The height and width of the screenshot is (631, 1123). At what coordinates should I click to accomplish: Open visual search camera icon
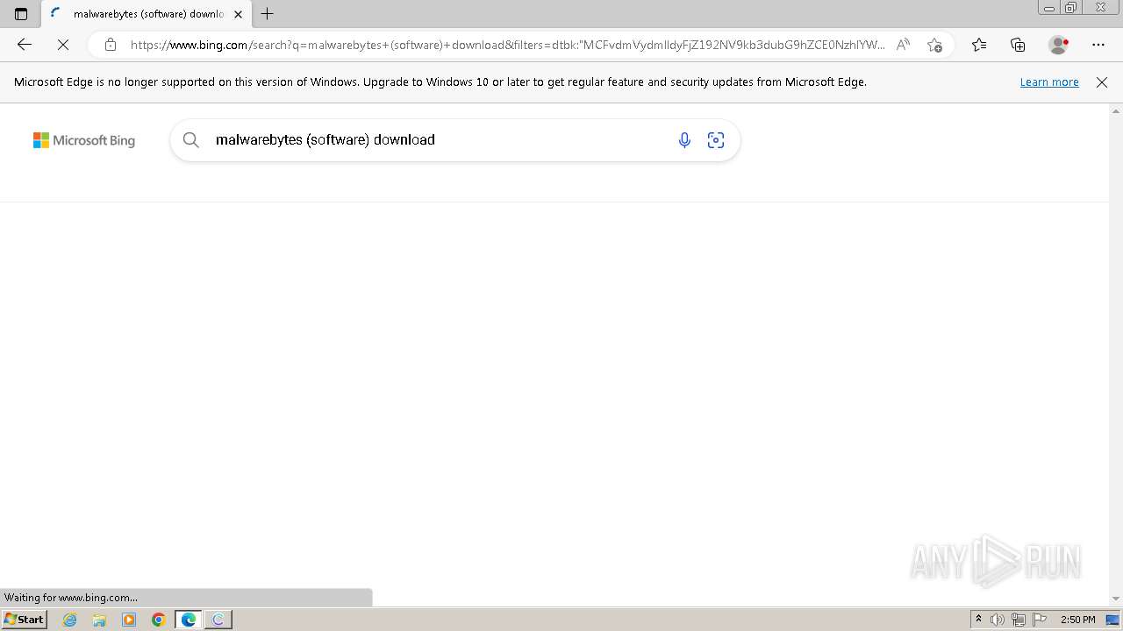tap(716, 139)
